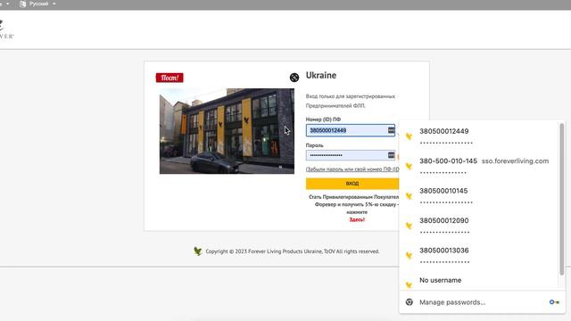
Task: Click the globe icon next to Ukraine
Action: pyautogui.click(x=294, y=78)
